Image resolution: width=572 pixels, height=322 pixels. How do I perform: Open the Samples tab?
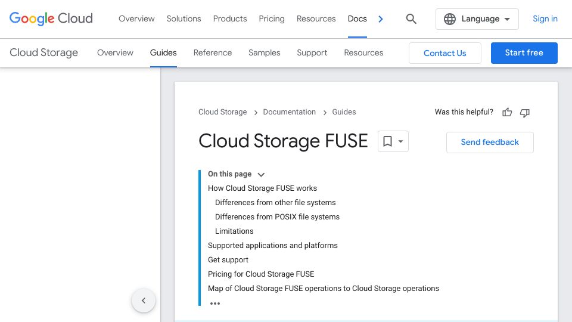point(265,52)
